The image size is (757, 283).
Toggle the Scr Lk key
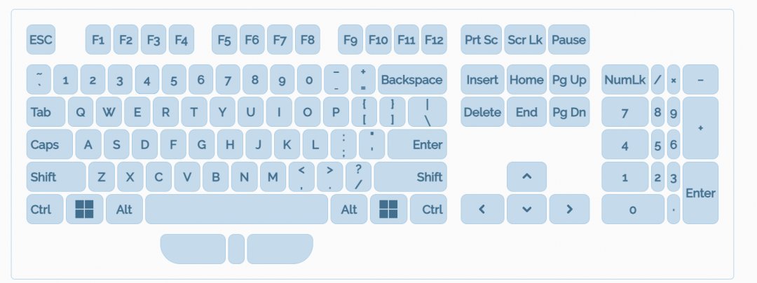click(526, 40)
